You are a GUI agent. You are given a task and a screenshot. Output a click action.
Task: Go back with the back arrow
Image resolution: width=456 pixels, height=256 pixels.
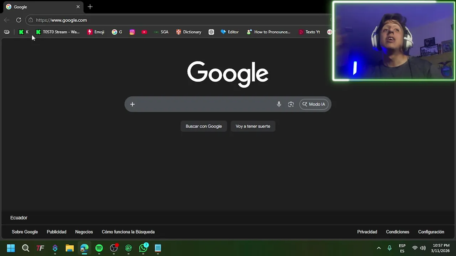pyautogui.click(x=6, y=20)
